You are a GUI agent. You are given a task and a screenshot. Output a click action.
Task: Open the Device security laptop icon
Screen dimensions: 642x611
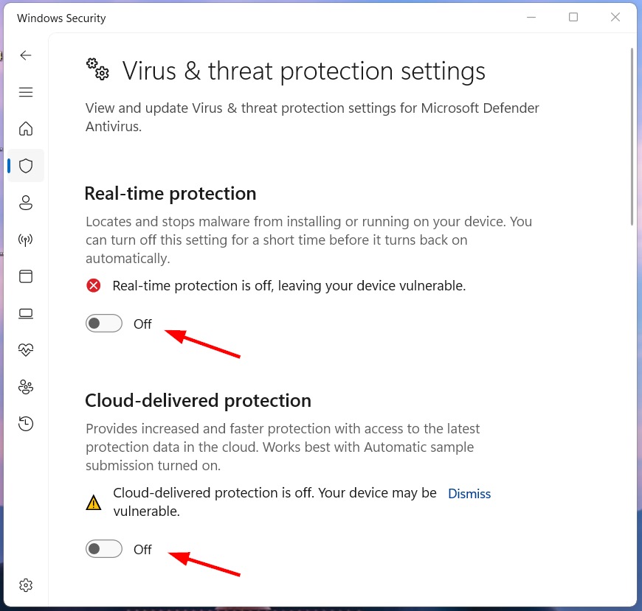26,314
